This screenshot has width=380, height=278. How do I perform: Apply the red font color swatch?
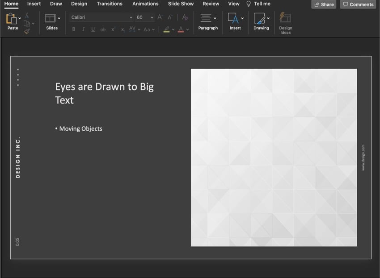181,29
